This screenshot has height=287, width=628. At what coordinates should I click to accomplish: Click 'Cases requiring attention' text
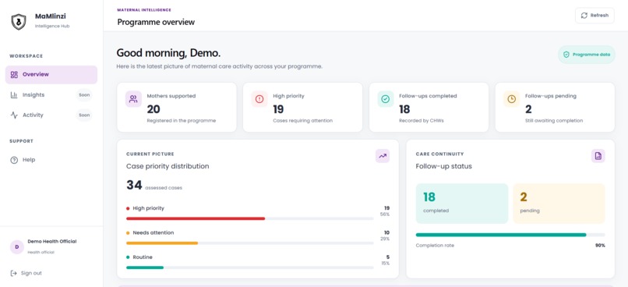point(303,121)
